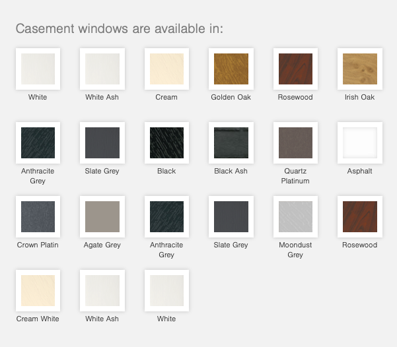Click the 'Cream White' label text
397x347 pixels.
38,319
